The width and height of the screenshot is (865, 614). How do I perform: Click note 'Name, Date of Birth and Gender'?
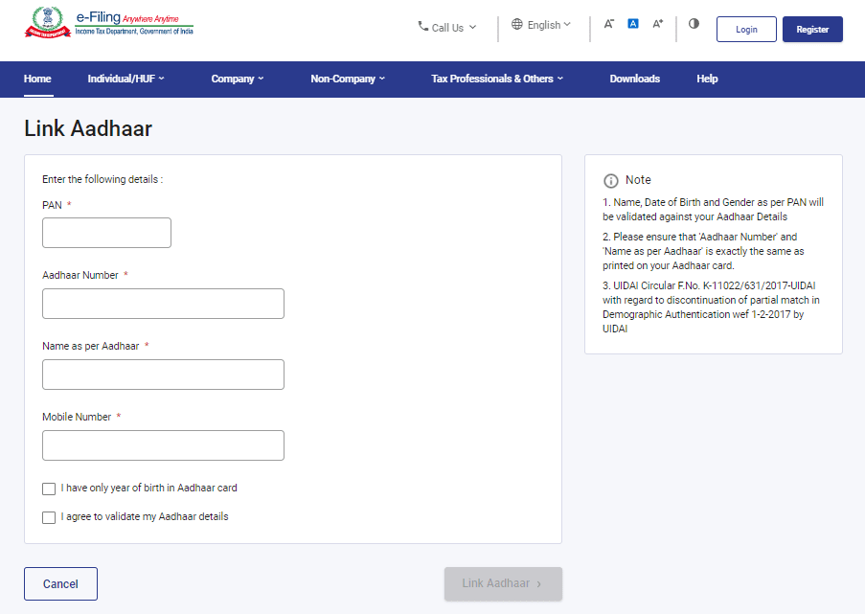click(x=713, y=210)
